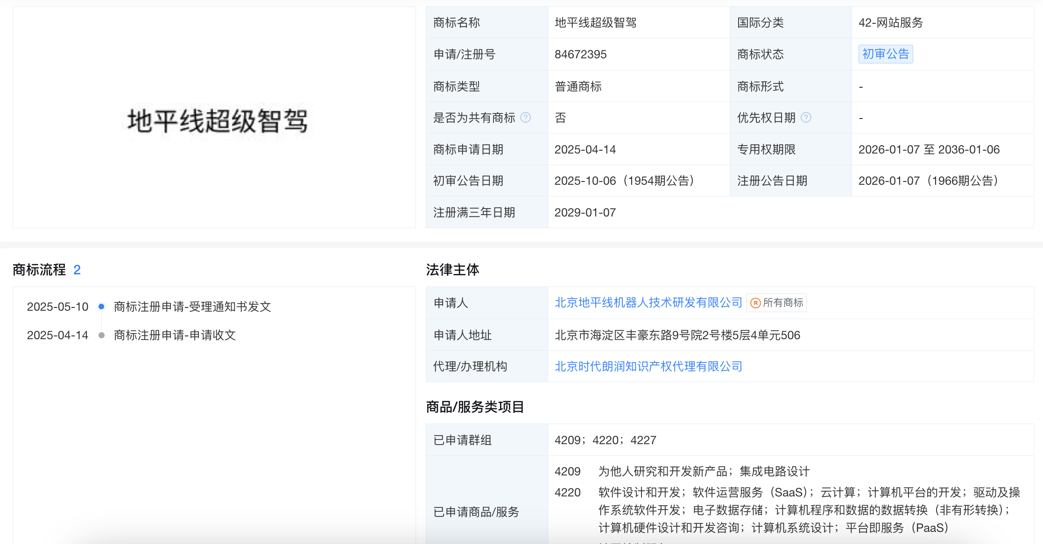Click the gray timeline dot for 2025-04-14

[x=101, y=335]
